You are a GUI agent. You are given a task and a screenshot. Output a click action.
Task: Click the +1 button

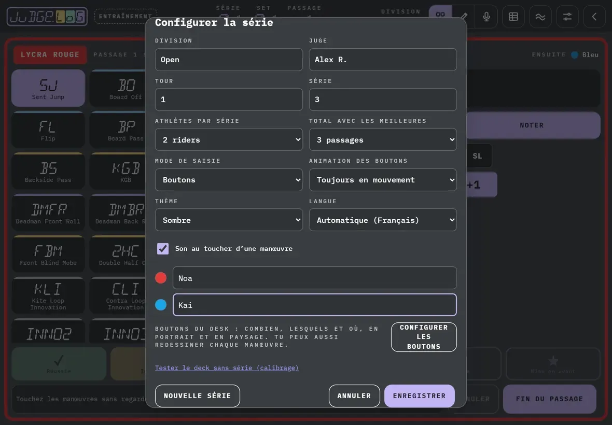coord(482,185)
